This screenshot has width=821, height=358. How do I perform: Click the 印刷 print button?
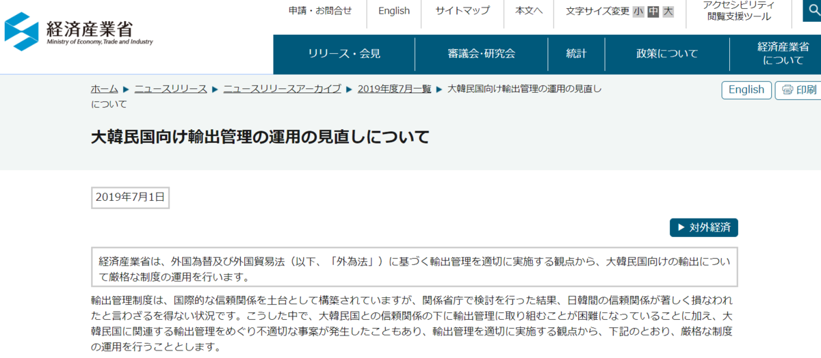[798, 90]
